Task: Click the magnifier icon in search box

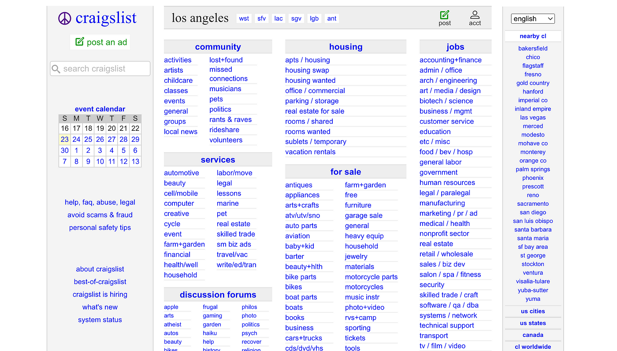Action: coord(56,69)
